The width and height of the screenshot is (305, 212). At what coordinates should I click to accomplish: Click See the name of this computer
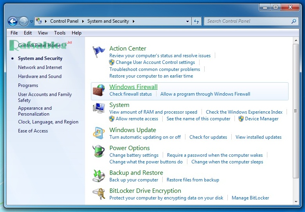(x=198, y=119)
